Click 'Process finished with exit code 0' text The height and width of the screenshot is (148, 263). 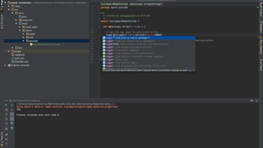37,115
